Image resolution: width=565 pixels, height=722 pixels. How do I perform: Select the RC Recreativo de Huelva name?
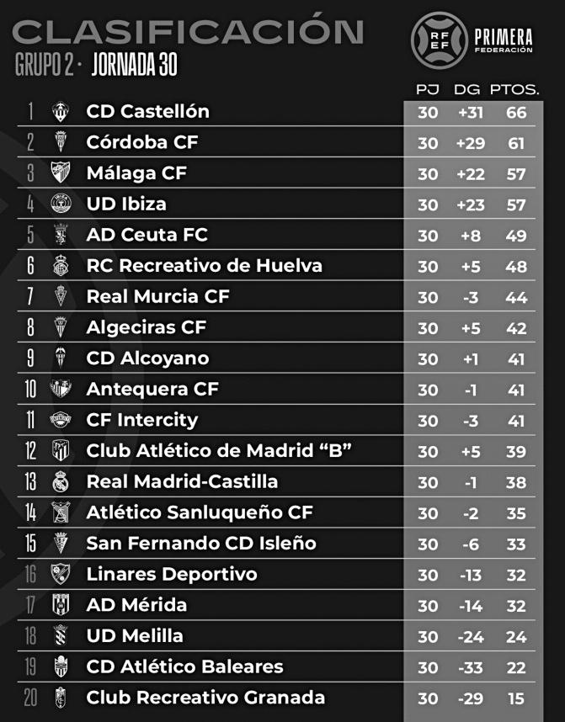(204, 266)
